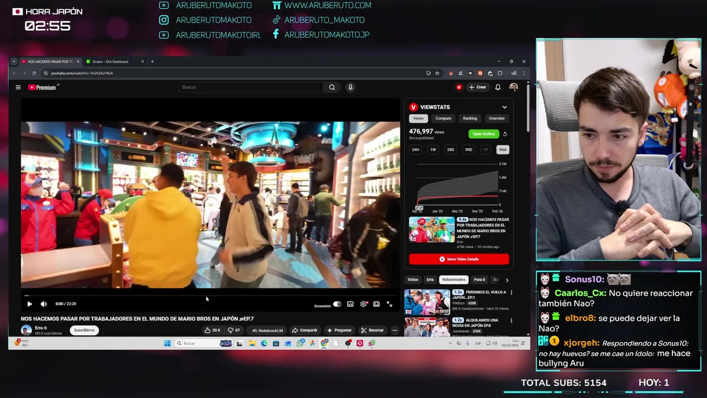This screenshot has height=398, width=707.
Task: Choose the 90D range in ViewStats
Action: (468, 150)
